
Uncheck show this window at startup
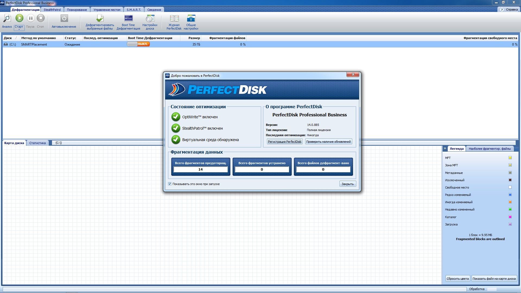pyautogui.click(x=170, y=184)
